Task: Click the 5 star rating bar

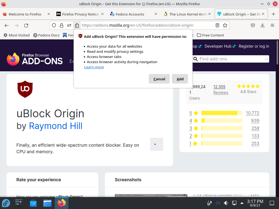Action: (x=222, y=113)
